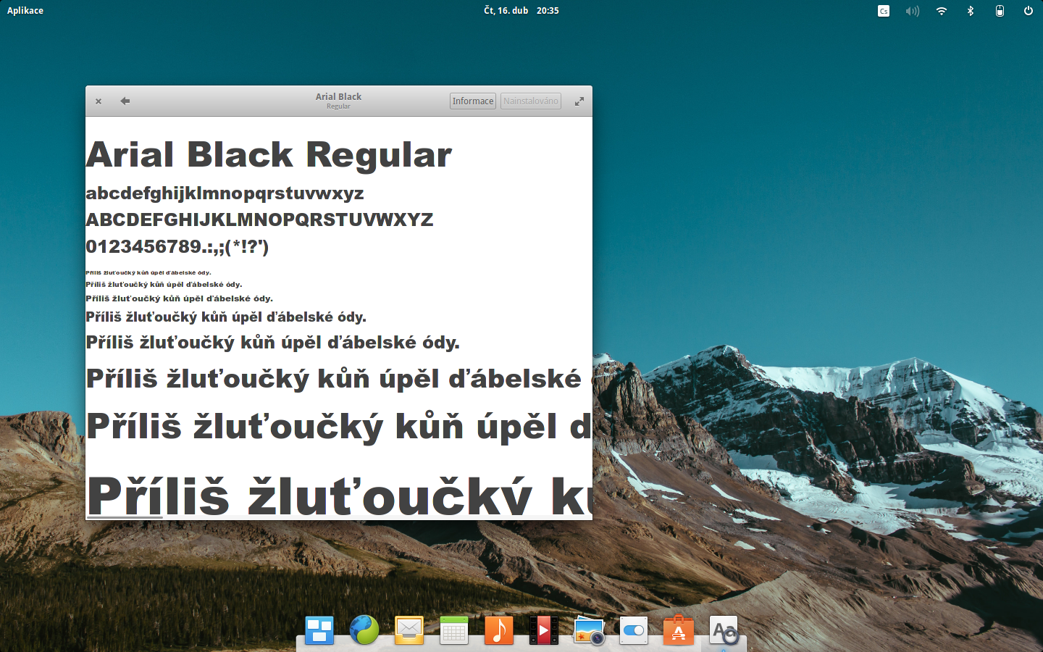Open the Multitasking view from the dock
The height and width of the screenshot is (652, 1043).
319,630
